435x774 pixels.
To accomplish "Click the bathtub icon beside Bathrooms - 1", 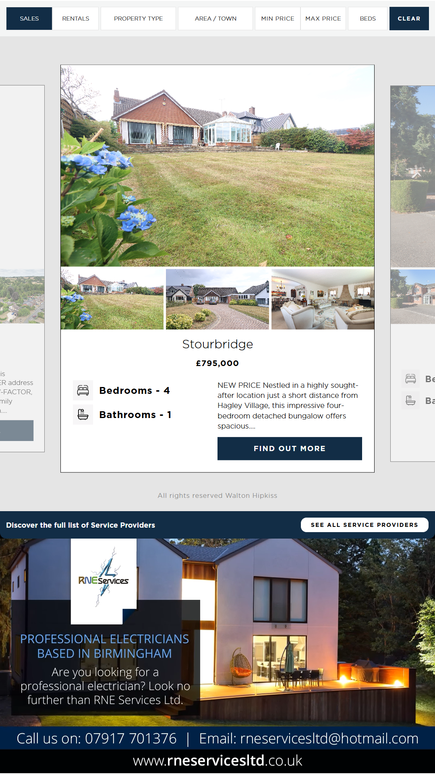I will coord(83,414).
